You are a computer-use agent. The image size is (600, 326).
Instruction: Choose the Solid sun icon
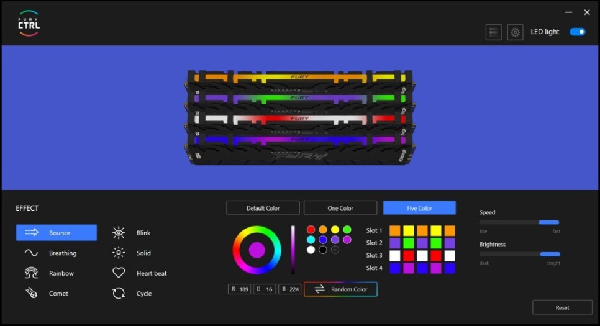[x=119, y=253]
